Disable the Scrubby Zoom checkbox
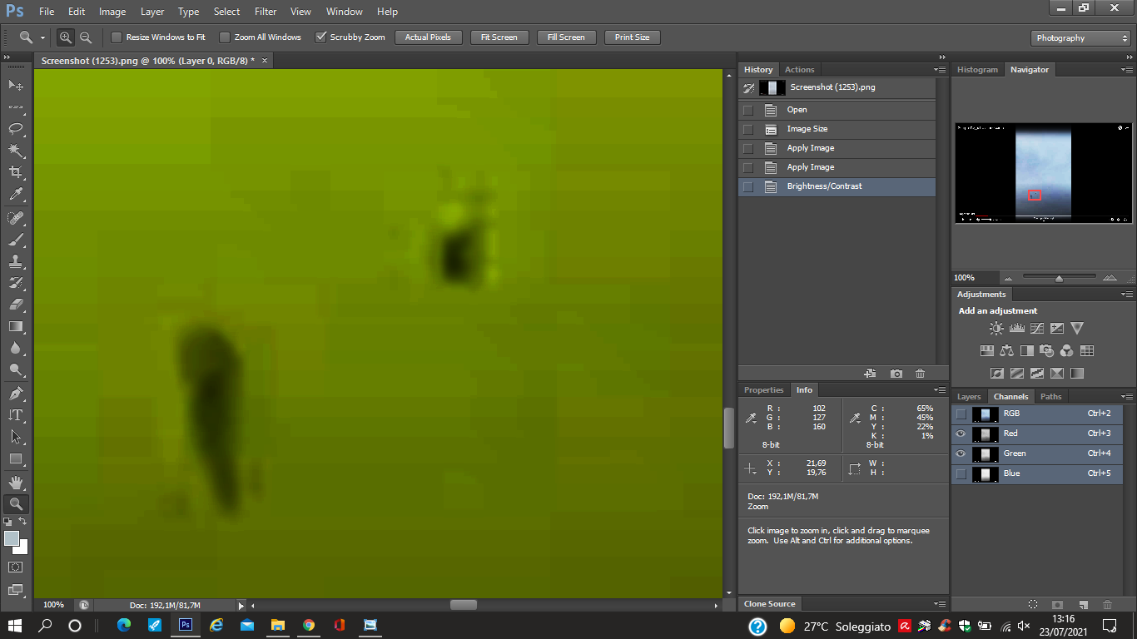Screen dimensions: 1137x639 [x=320, y=37]
